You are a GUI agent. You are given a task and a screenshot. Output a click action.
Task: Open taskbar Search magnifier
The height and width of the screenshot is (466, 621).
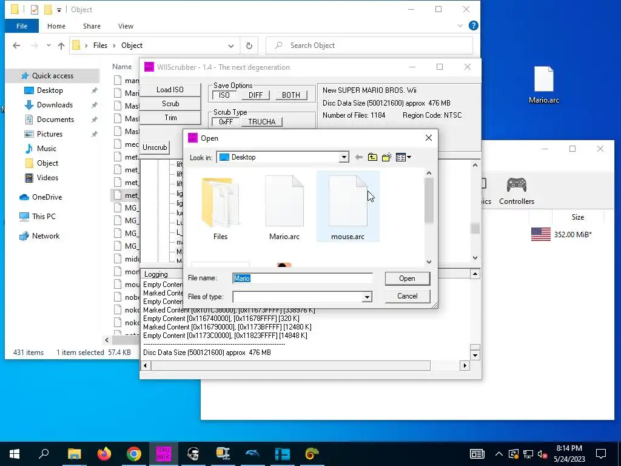click(44, 454)
